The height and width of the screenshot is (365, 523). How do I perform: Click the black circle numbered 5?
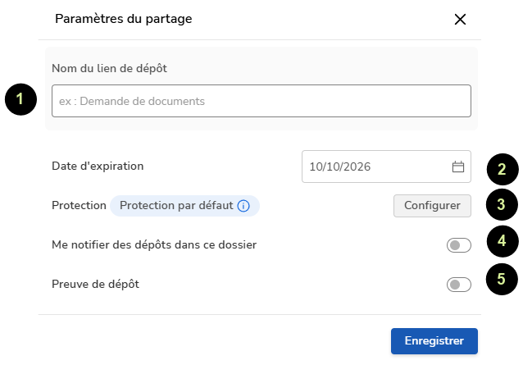point(502,279)
